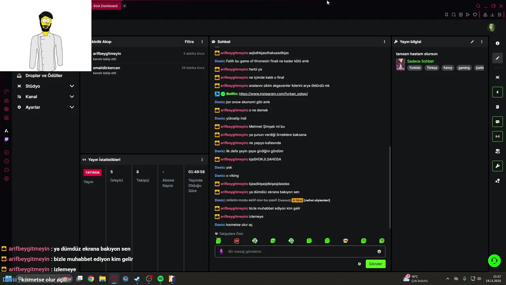Click the YAYINDA live status badge
This screenshot has height=285, width=506.
(93, 173)
